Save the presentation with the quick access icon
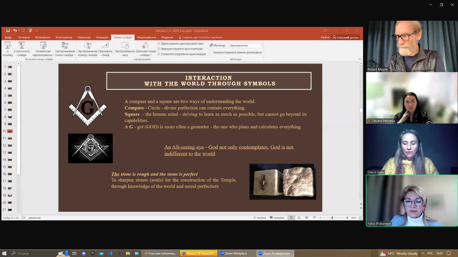 click(8, 31)
